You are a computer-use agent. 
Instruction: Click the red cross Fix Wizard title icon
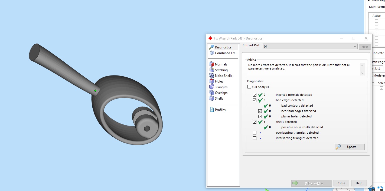click(210, 38)
